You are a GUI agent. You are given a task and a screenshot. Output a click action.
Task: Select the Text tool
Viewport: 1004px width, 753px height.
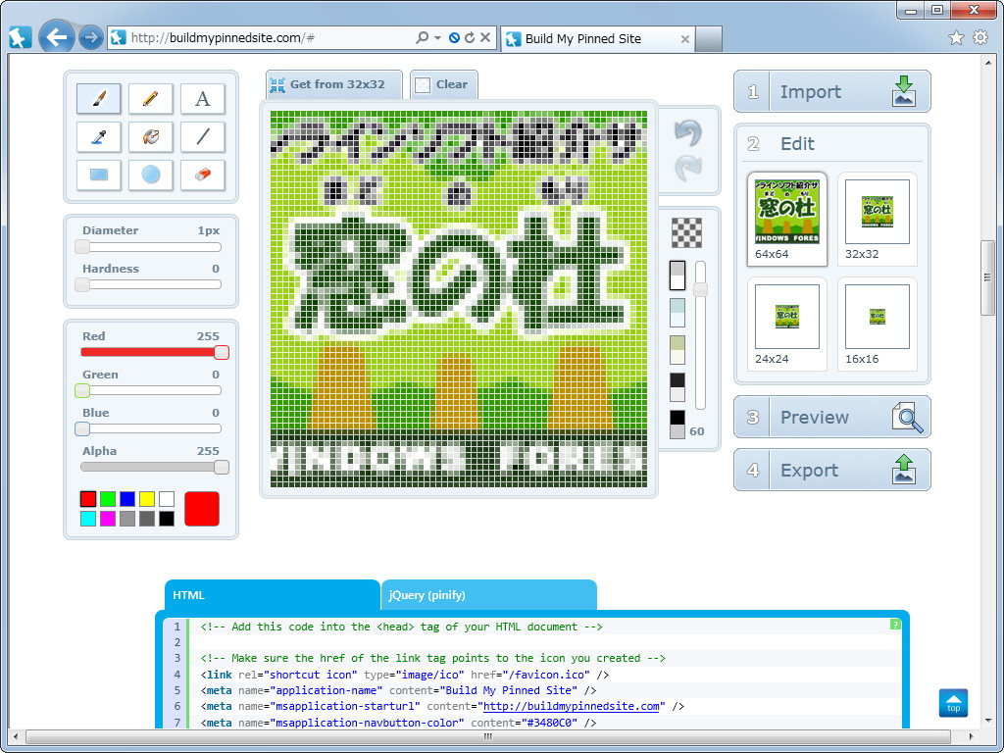[x=202, y=98]
